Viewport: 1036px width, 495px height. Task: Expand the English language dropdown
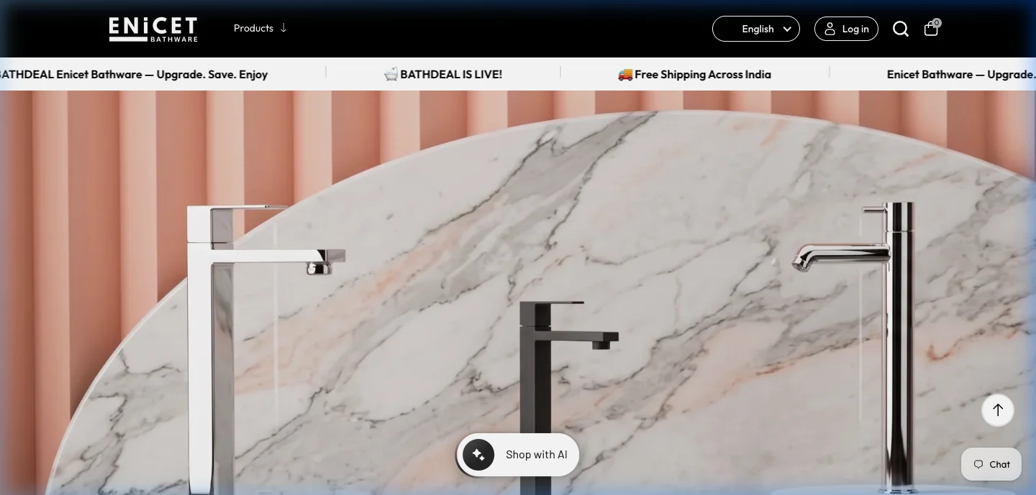pos(756,29)
